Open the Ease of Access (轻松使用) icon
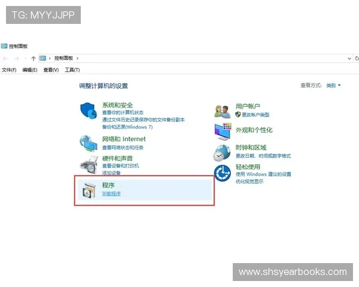 point(223,173)
